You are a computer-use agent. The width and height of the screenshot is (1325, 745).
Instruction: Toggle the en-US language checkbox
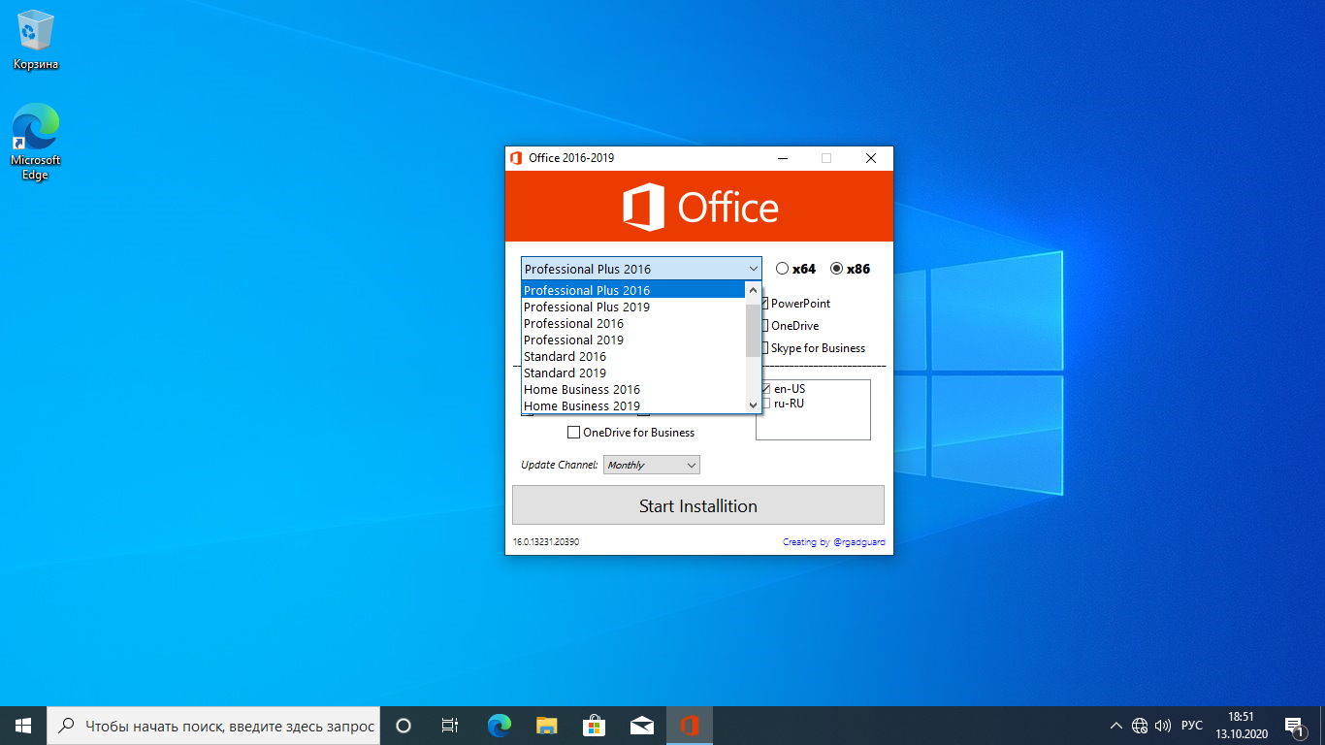click(x=765, y=389)
